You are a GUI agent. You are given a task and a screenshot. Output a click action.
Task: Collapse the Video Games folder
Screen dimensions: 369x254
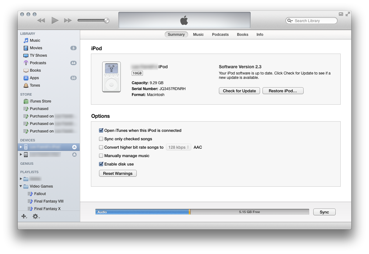(x=21, y=186)
